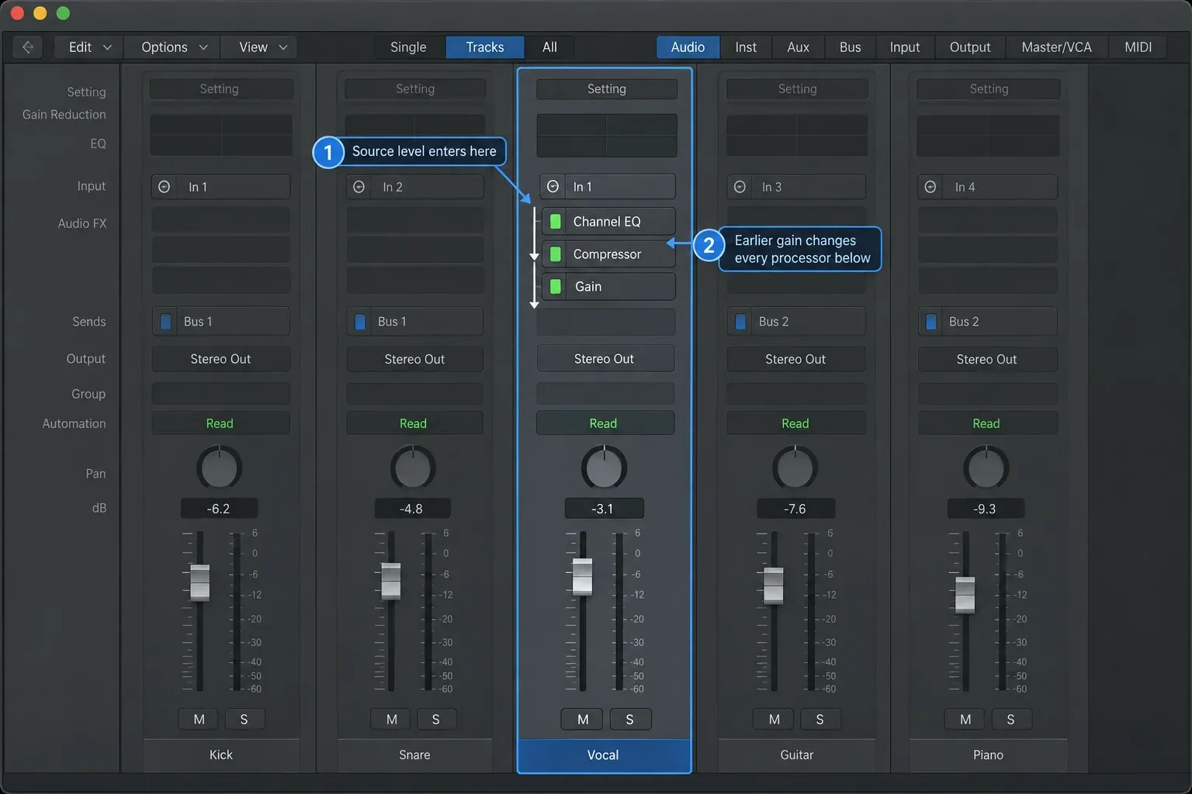
Task: Click the Kick volume fader handle
Action: tap(199, 582)
